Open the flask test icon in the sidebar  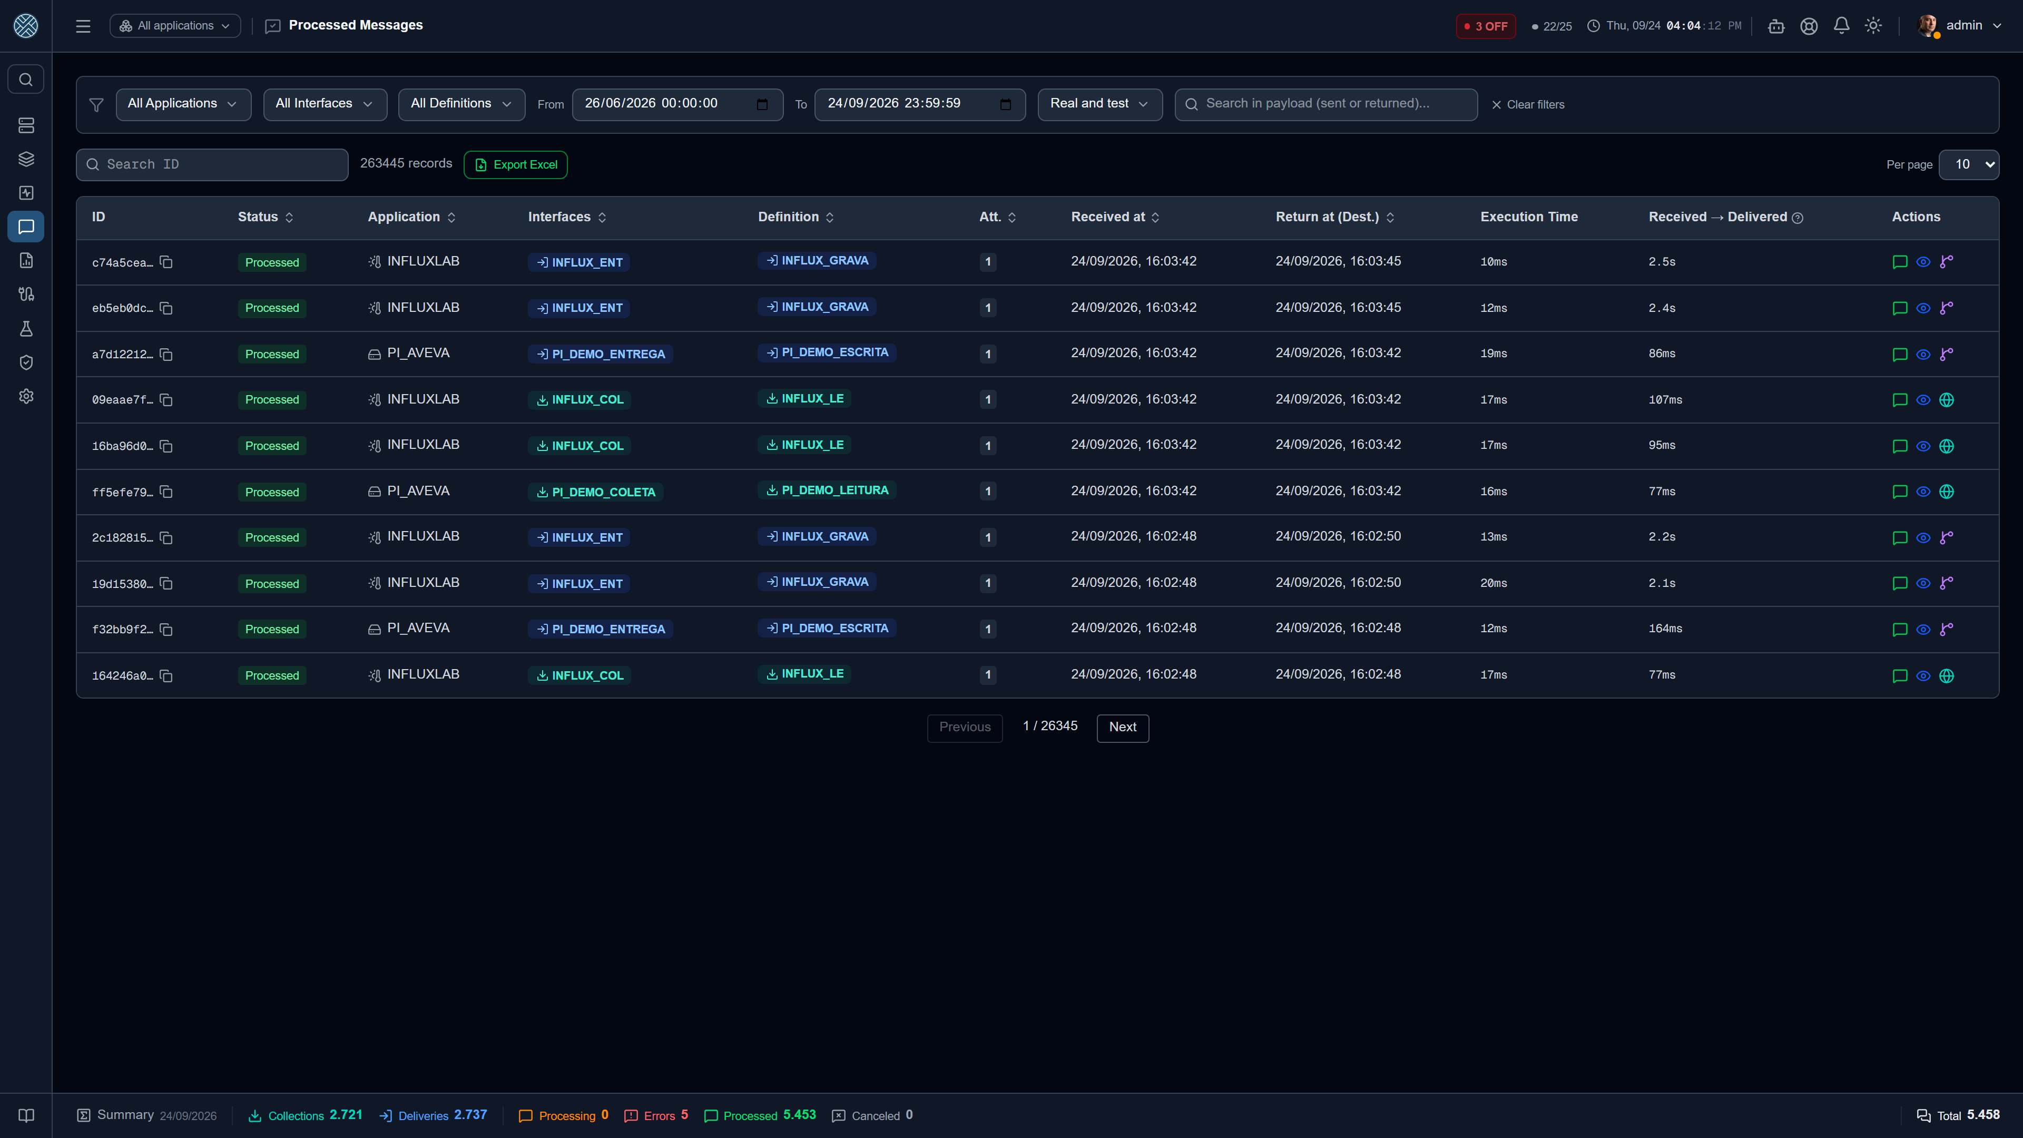click(x=26, y=328)
